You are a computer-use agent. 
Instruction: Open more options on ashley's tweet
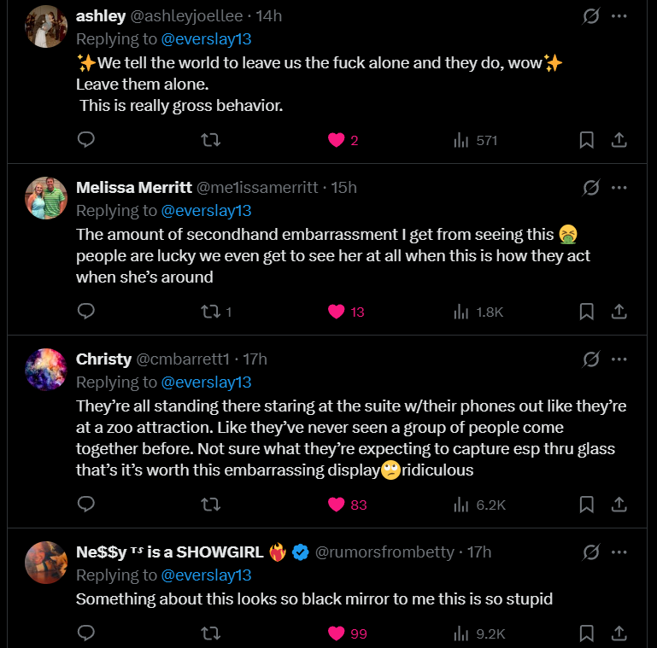coord(621,16)
